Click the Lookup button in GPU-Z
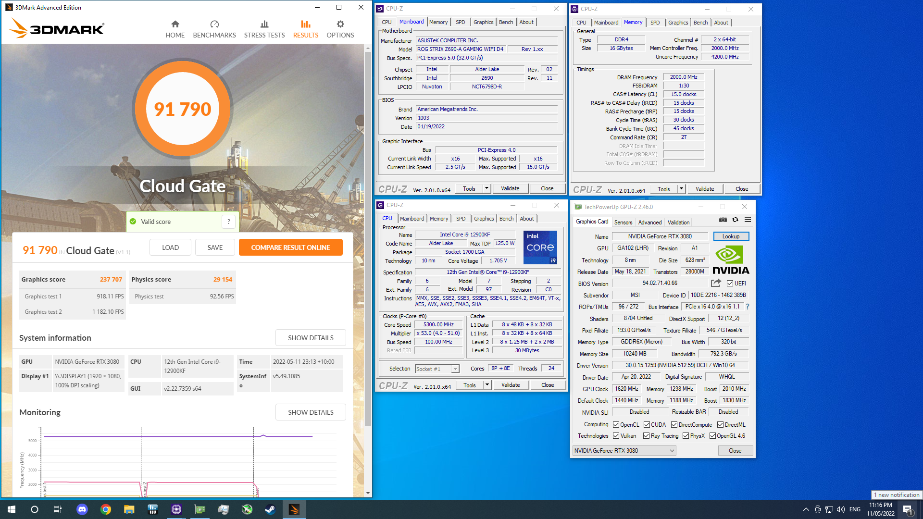 click(731, 236)
